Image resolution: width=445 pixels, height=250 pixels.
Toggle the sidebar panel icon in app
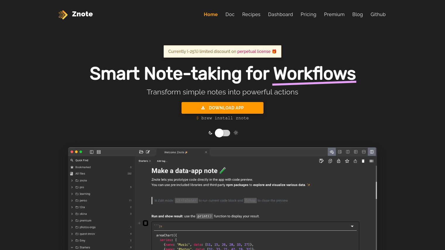pos(92,152)
